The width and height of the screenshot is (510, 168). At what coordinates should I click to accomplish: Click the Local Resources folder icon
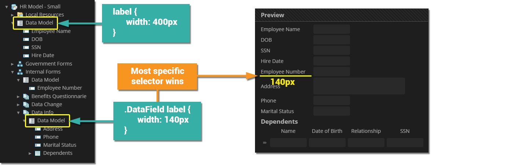(20, 15)
